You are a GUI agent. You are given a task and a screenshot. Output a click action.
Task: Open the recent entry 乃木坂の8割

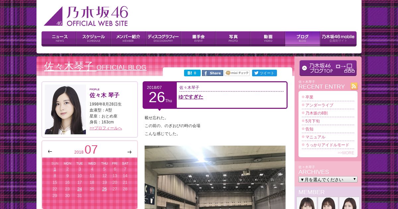316,113
